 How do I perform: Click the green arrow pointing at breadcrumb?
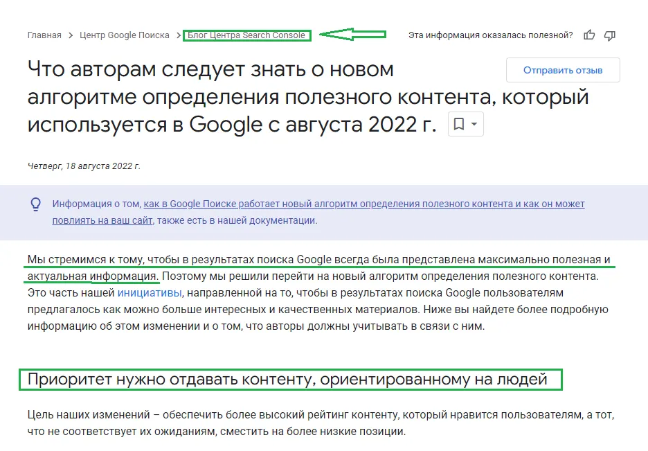354,34
